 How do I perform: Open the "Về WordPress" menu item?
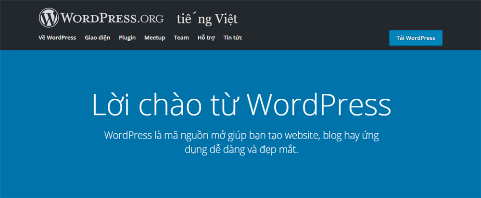point(57,38)
